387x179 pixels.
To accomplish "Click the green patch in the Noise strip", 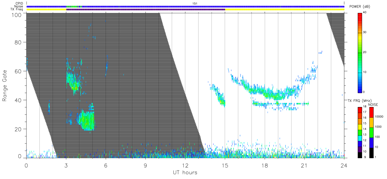I will pyautogui.click(x=74, y=6).
